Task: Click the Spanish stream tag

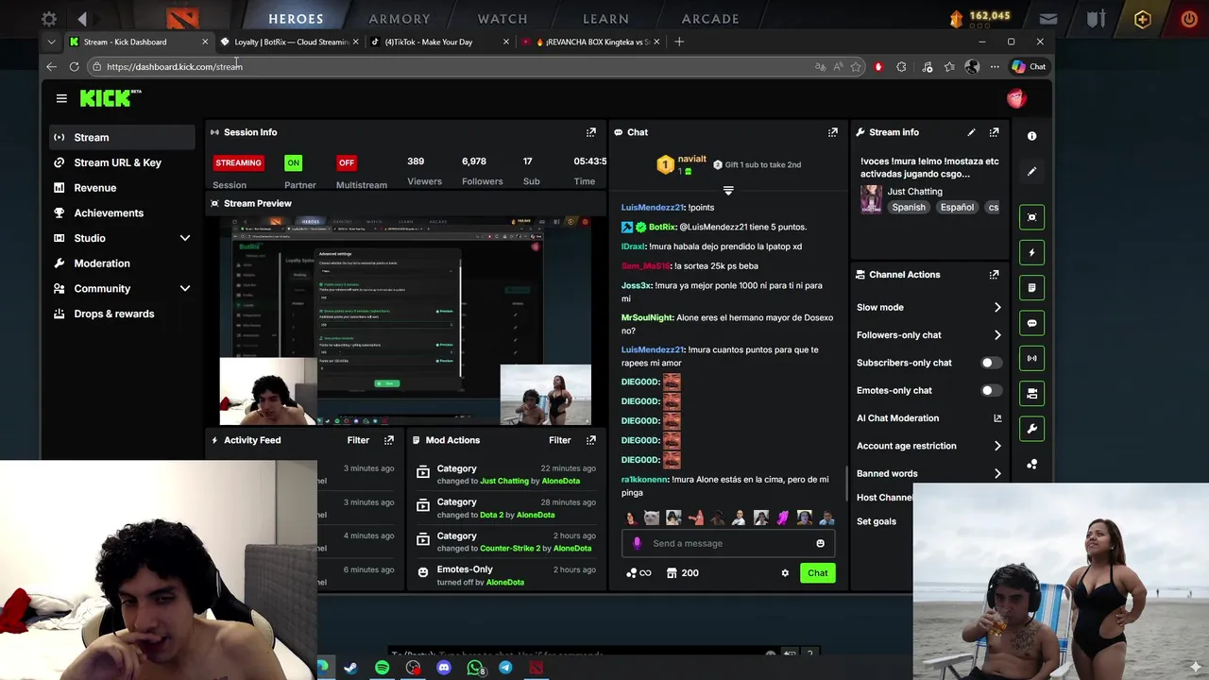Action: tap(909, 207)
